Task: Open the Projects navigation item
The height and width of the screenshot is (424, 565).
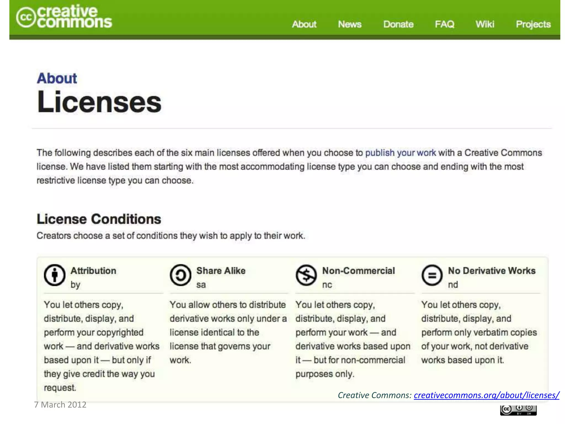Action: [x=533, y=24]
